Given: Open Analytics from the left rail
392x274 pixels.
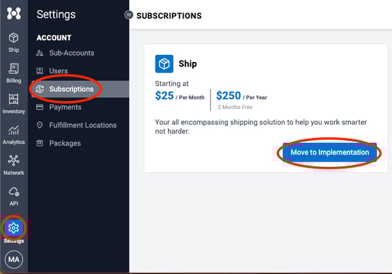Looking at the screenshot, I should 14,134.
